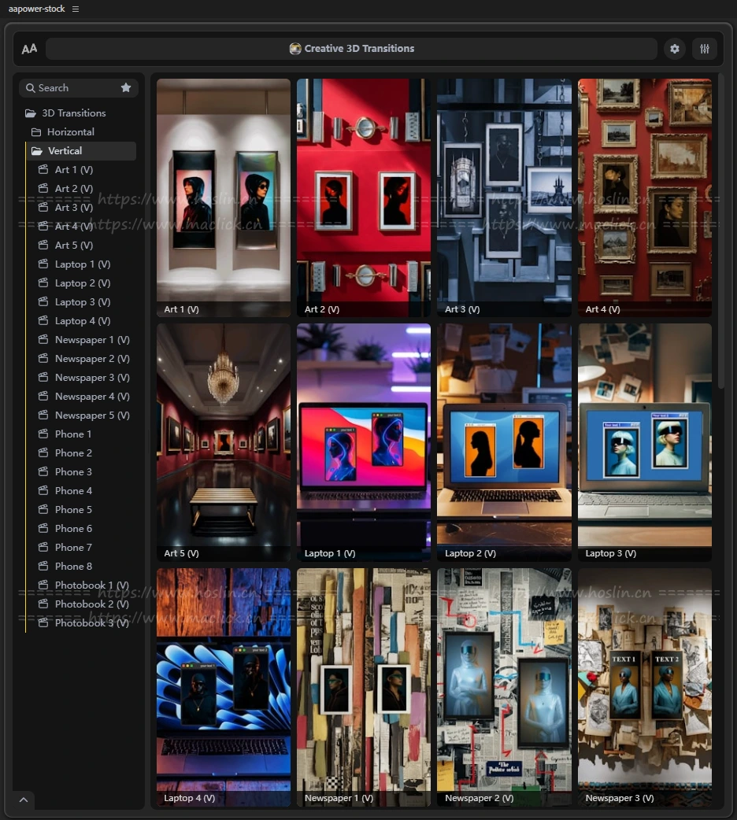This screenshot has width=737, height=820.
Task: Click the vertical scrollbar of the grid
Action: click(721, 233)
